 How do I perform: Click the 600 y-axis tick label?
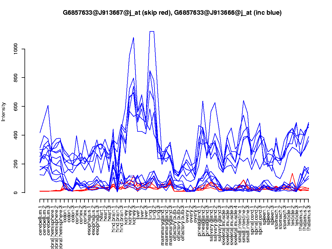15,107
